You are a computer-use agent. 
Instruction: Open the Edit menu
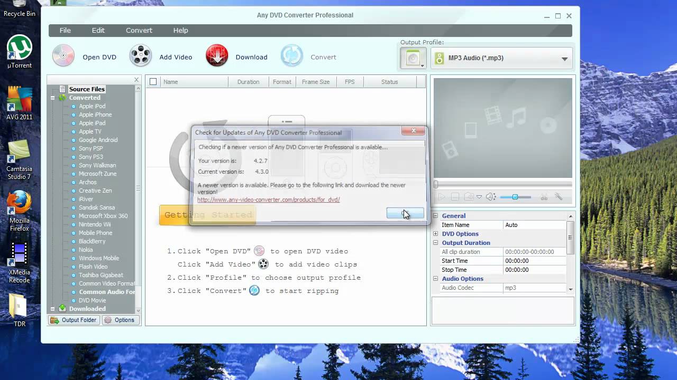coord(98,31)
